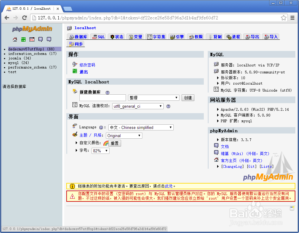
Task: Click the browser forward arrow
Action: coord(16,18)
